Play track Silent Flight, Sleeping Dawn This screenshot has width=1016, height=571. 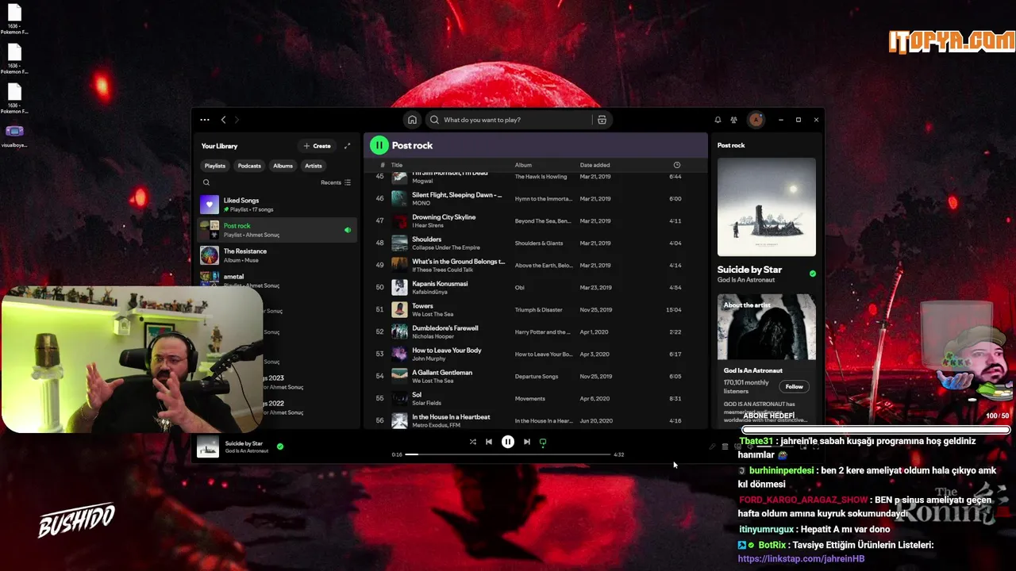pyautogui.click(x=536, y=198)
